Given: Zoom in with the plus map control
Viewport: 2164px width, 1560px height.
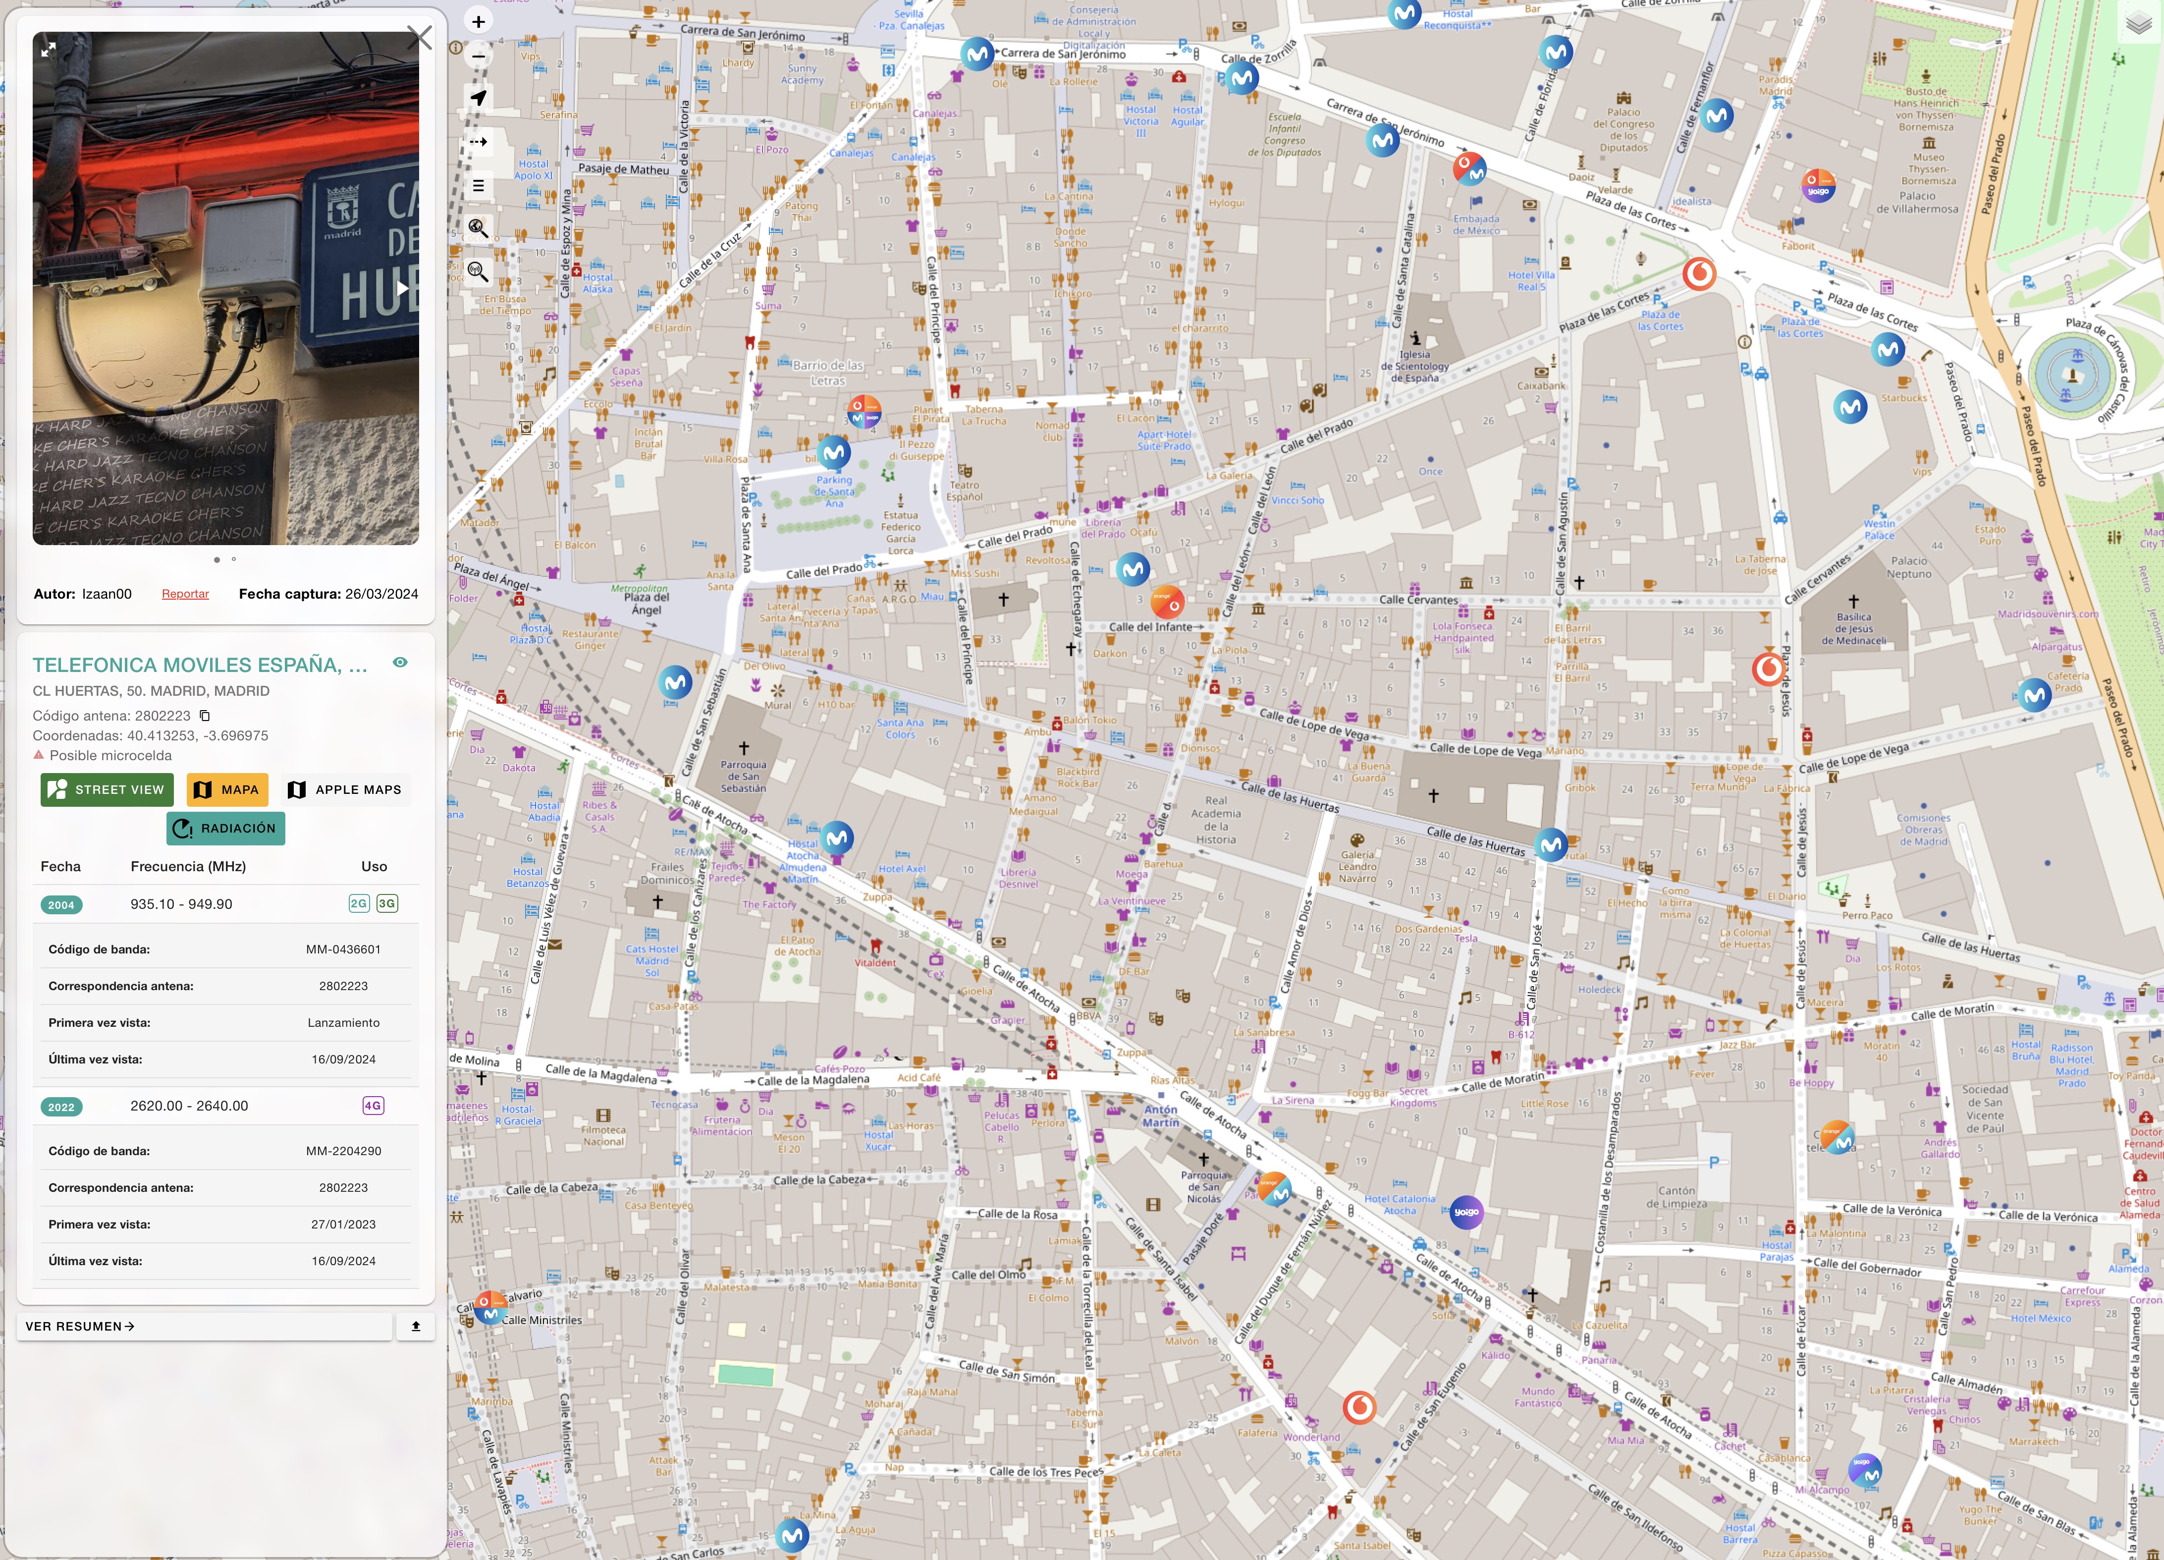Looking at the screenshot, I should click(478, 22).
